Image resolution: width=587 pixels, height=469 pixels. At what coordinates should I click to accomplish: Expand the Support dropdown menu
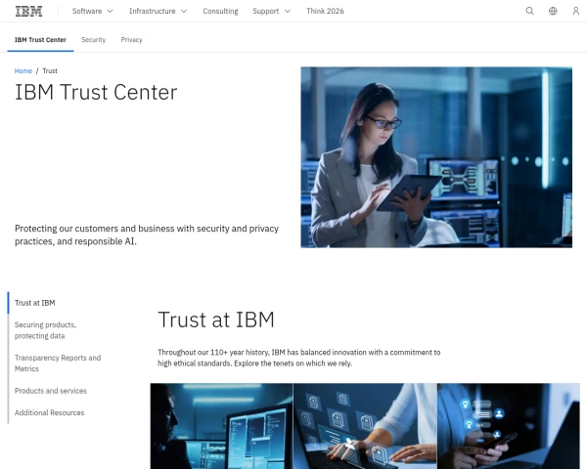tap(271, 11)
